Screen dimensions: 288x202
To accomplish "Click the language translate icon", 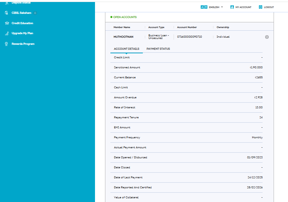I will (x=204, y=7).
